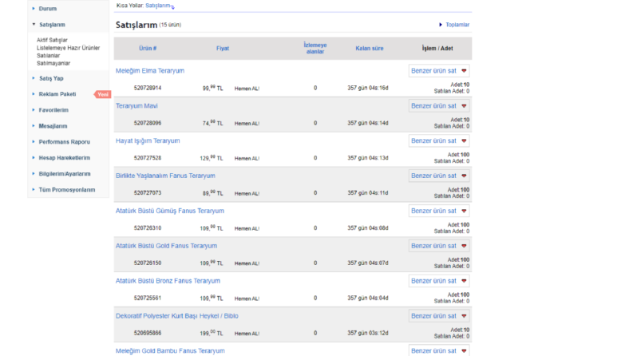Open Benzer ürün sat dropdown for Birlikte Yaşlanalım
633x356 pixels.
point(439,176)
